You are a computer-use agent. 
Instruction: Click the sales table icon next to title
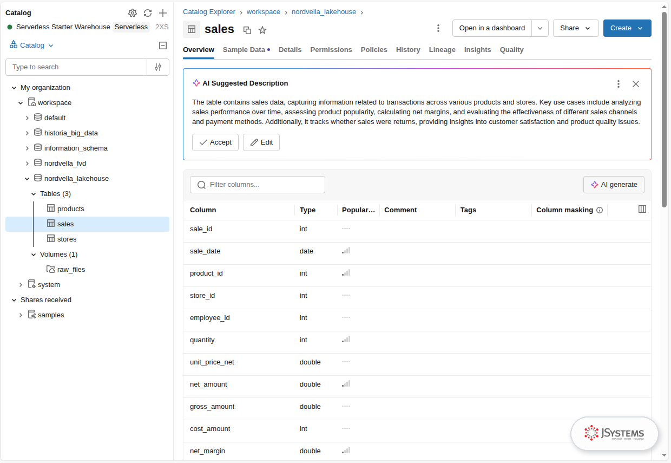pos(192,29)
